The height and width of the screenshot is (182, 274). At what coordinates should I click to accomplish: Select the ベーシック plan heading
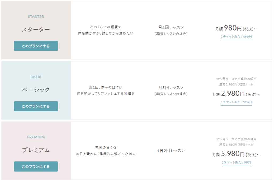coord(36,90)
